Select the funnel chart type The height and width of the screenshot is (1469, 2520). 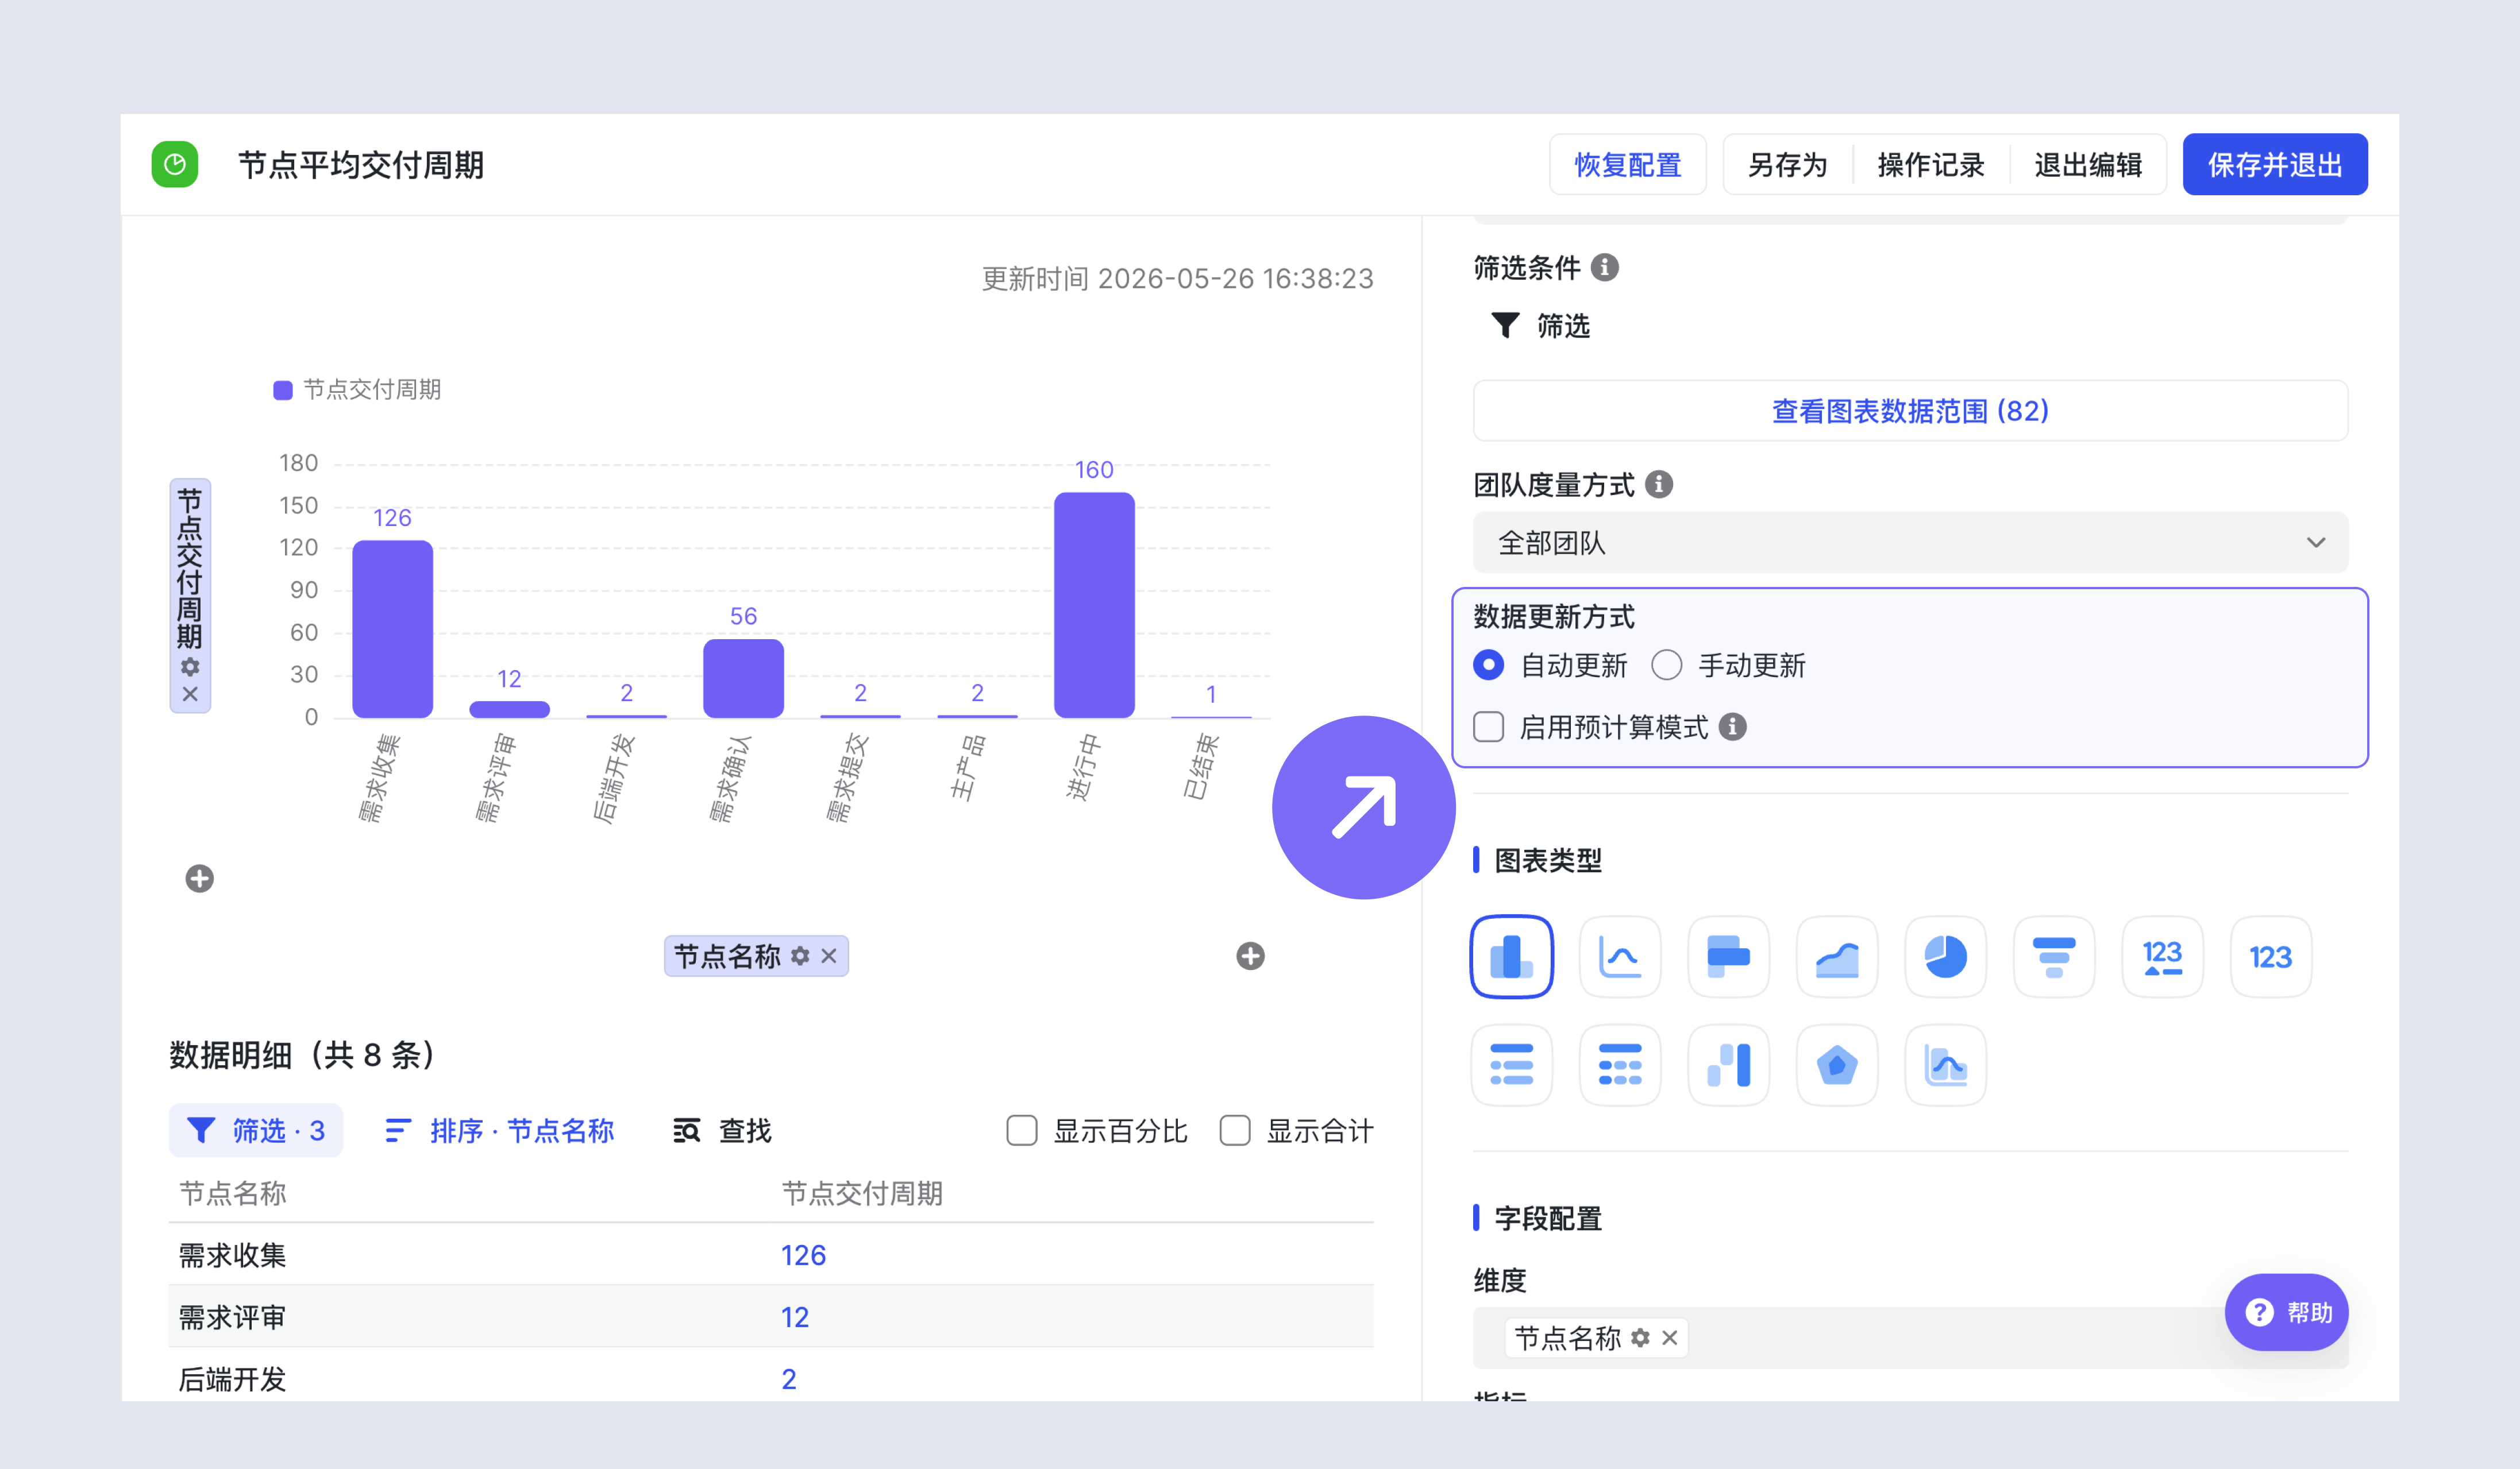click(2054, 956)
